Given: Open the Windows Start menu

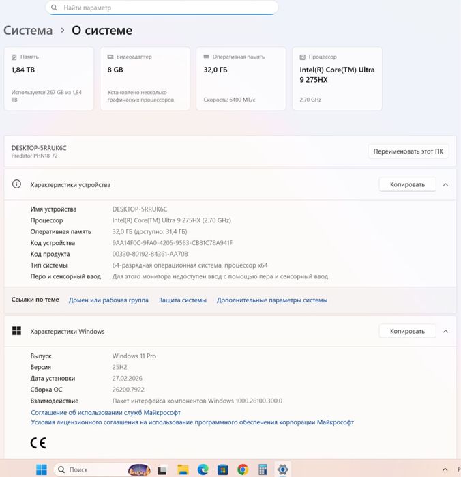Looking at the screenshot, I should click(42, 469).
